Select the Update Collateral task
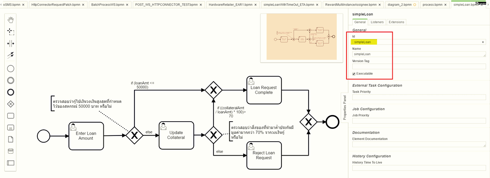Viewport: 490px width, 178px height. coord(177,136)
